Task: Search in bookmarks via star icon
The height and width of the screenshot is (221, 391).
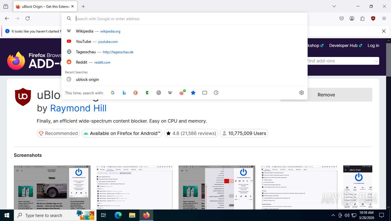Action: pyautogui.click(x=193, y=93)
